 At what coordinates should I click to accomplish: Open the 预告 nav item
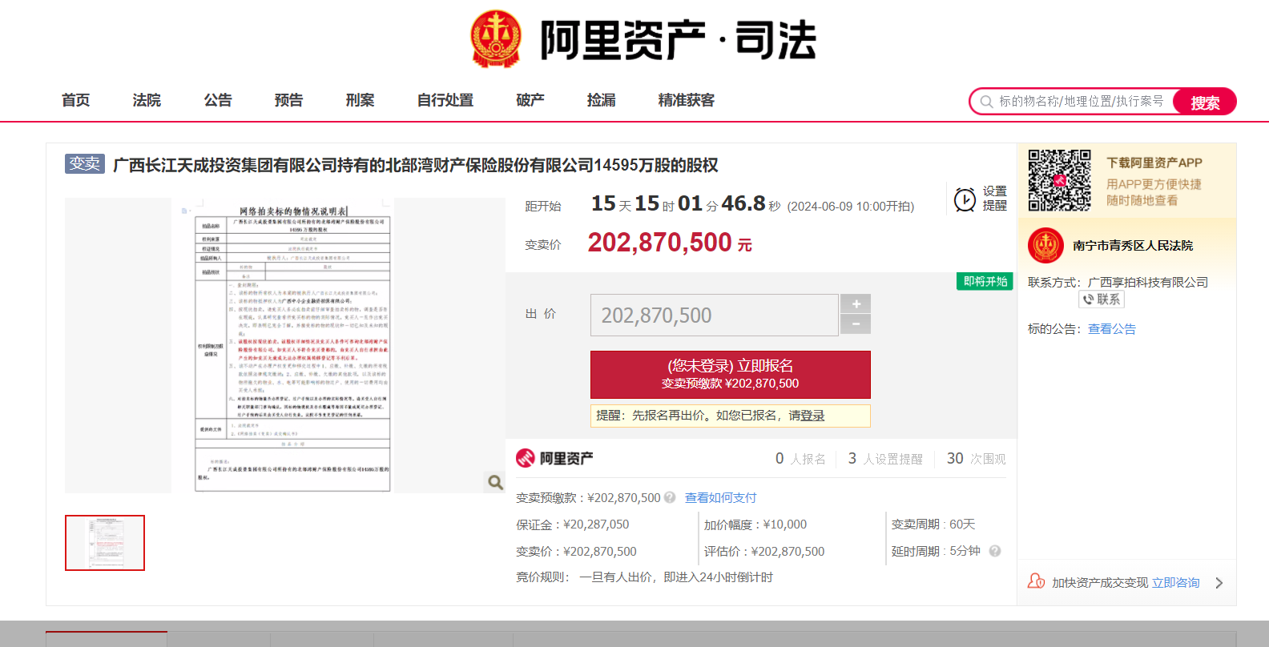click(288, 100)
